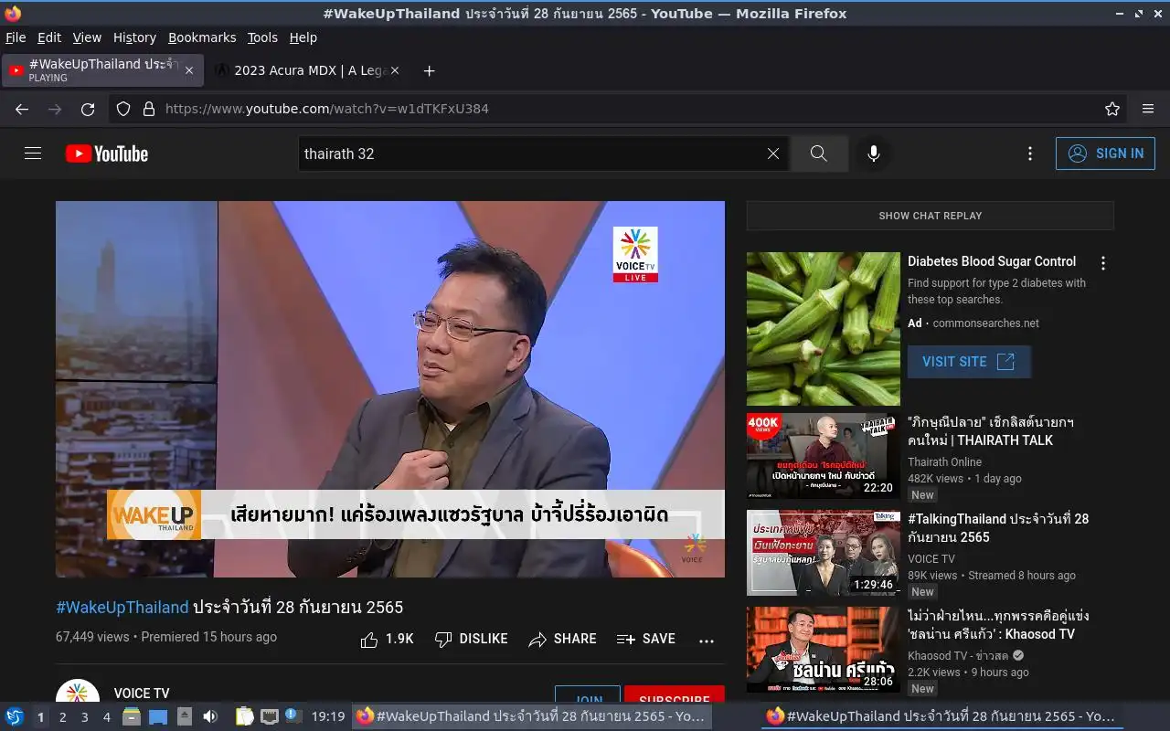Screen dimensions: 1170x731
Task: Switch to the 2023 Acura MDX tab
Action: (x=307, y=70)
